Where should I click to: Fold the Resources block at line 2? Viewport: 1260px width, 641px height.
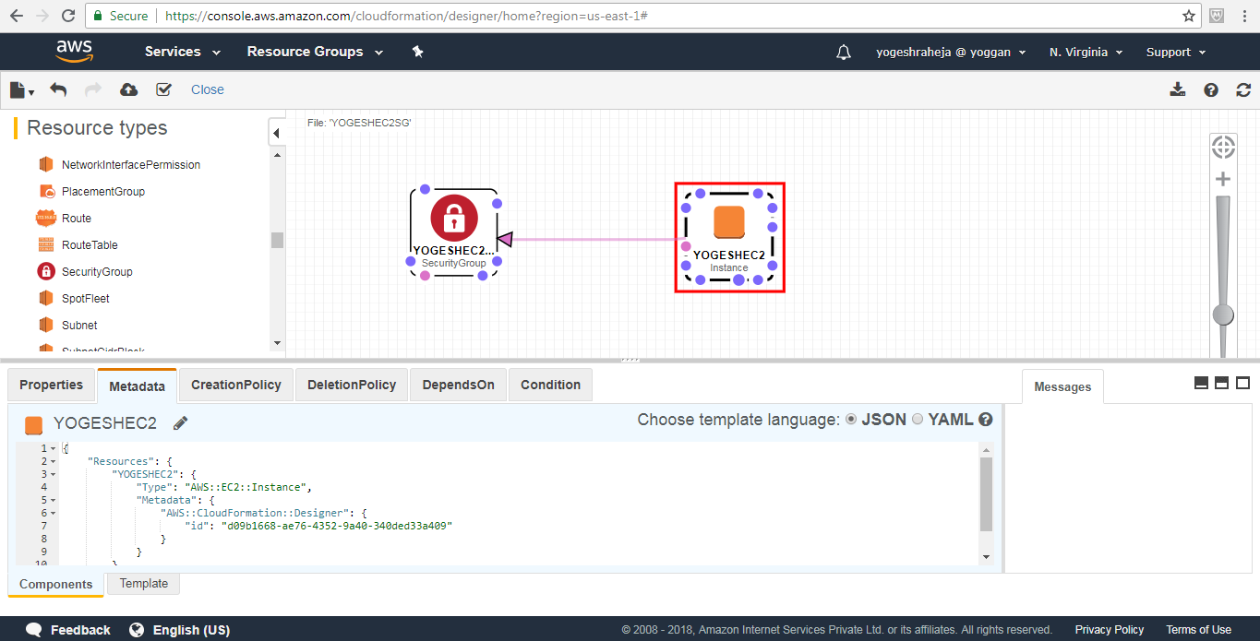tap(53, 462)
